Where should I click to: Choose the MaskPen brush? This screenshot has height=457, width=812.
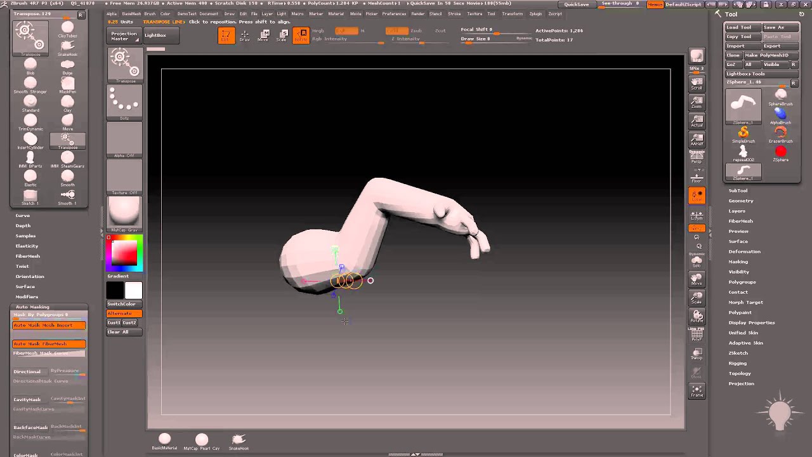pos(67,84)
